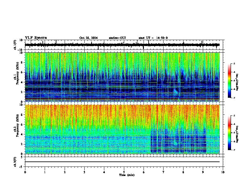Click the dark blue quiet region in ch.2 spectrogram

(178, 141)
